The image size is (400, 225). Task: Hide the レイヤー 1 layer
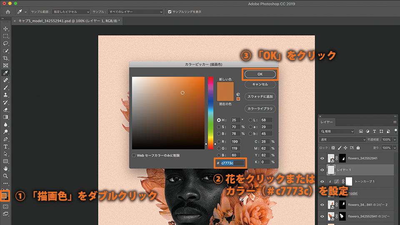pos(322,170)
